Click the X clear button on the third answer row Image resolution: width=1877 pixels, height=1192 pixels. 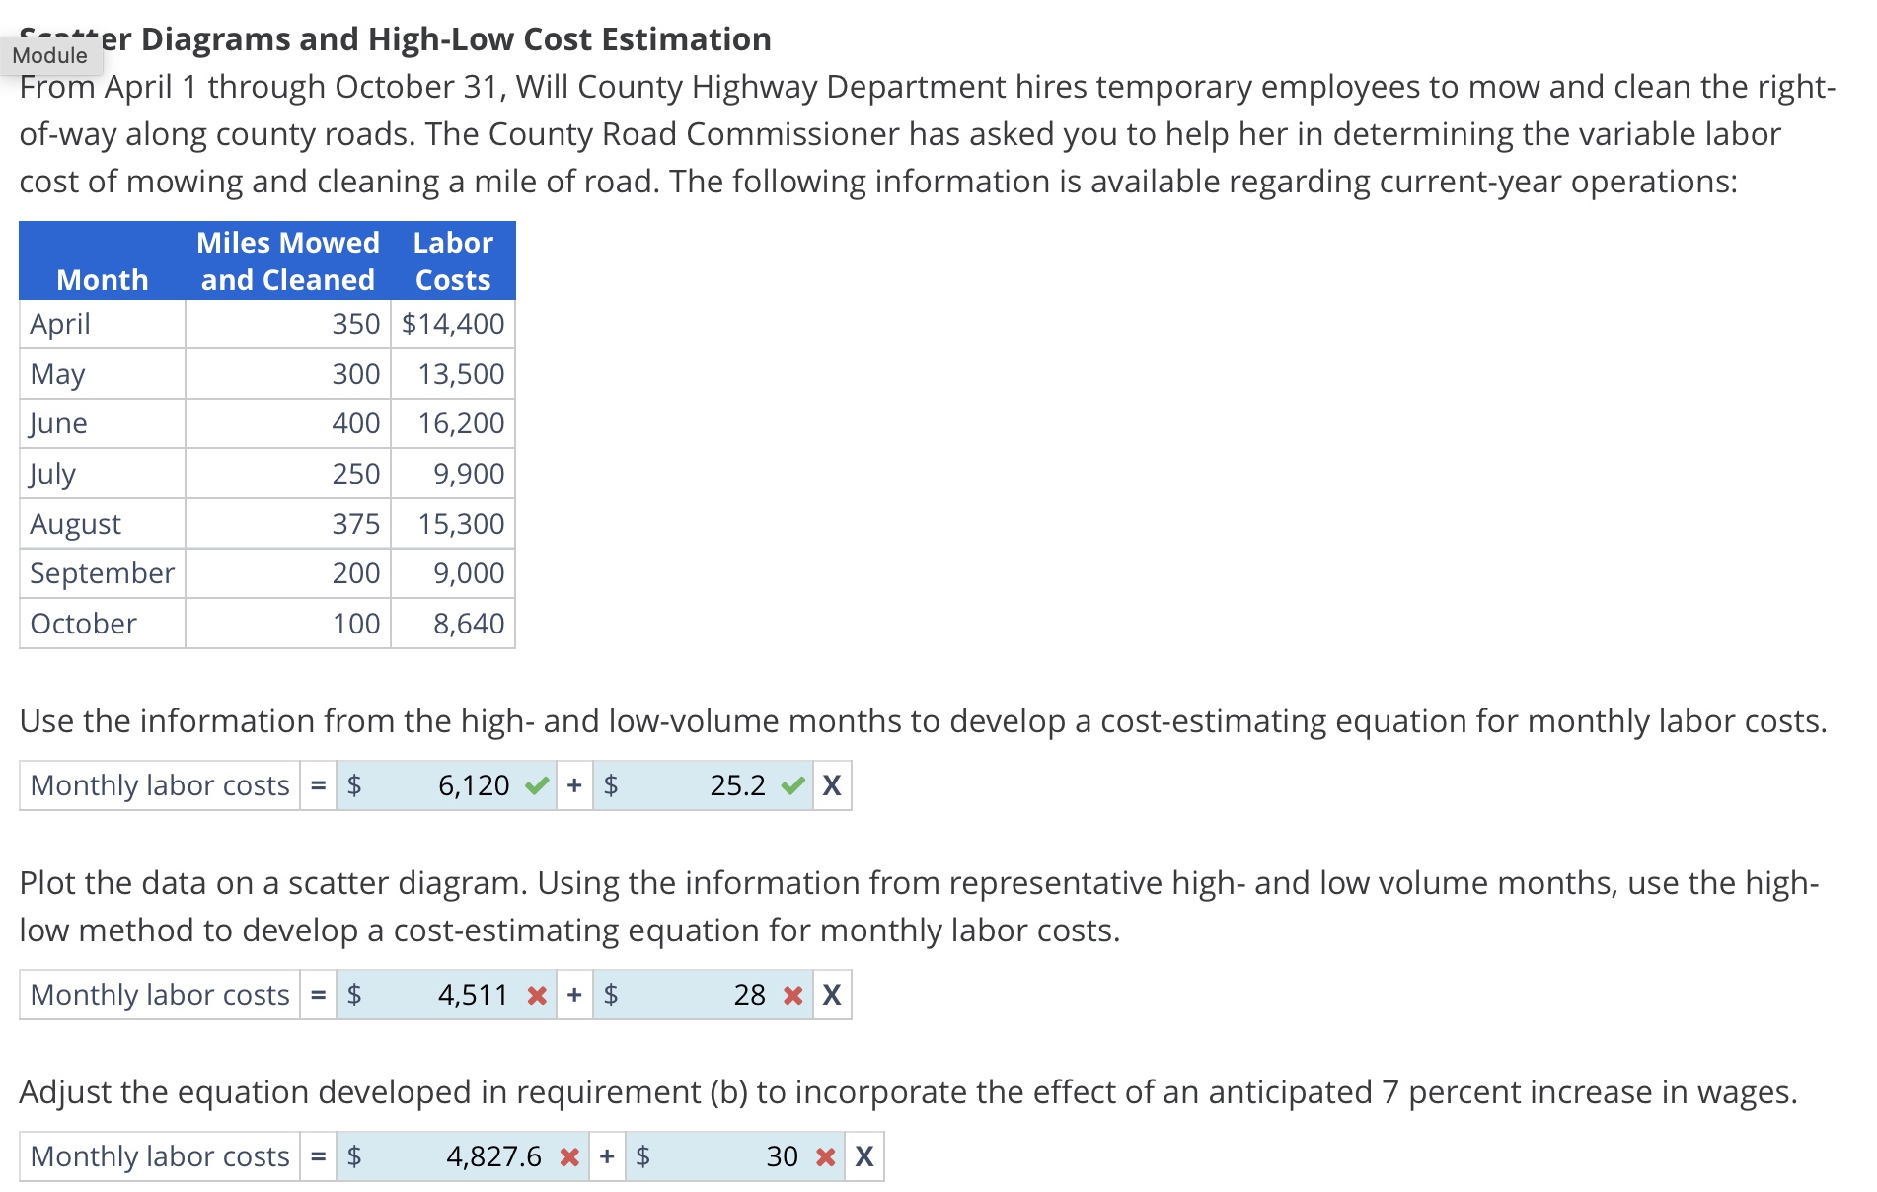click(x=864, y=1155)
